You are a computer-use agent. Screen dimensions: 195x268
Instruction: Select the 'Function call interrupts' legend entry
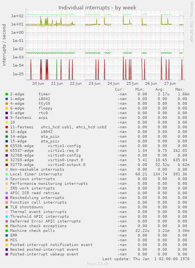[38, 202]
